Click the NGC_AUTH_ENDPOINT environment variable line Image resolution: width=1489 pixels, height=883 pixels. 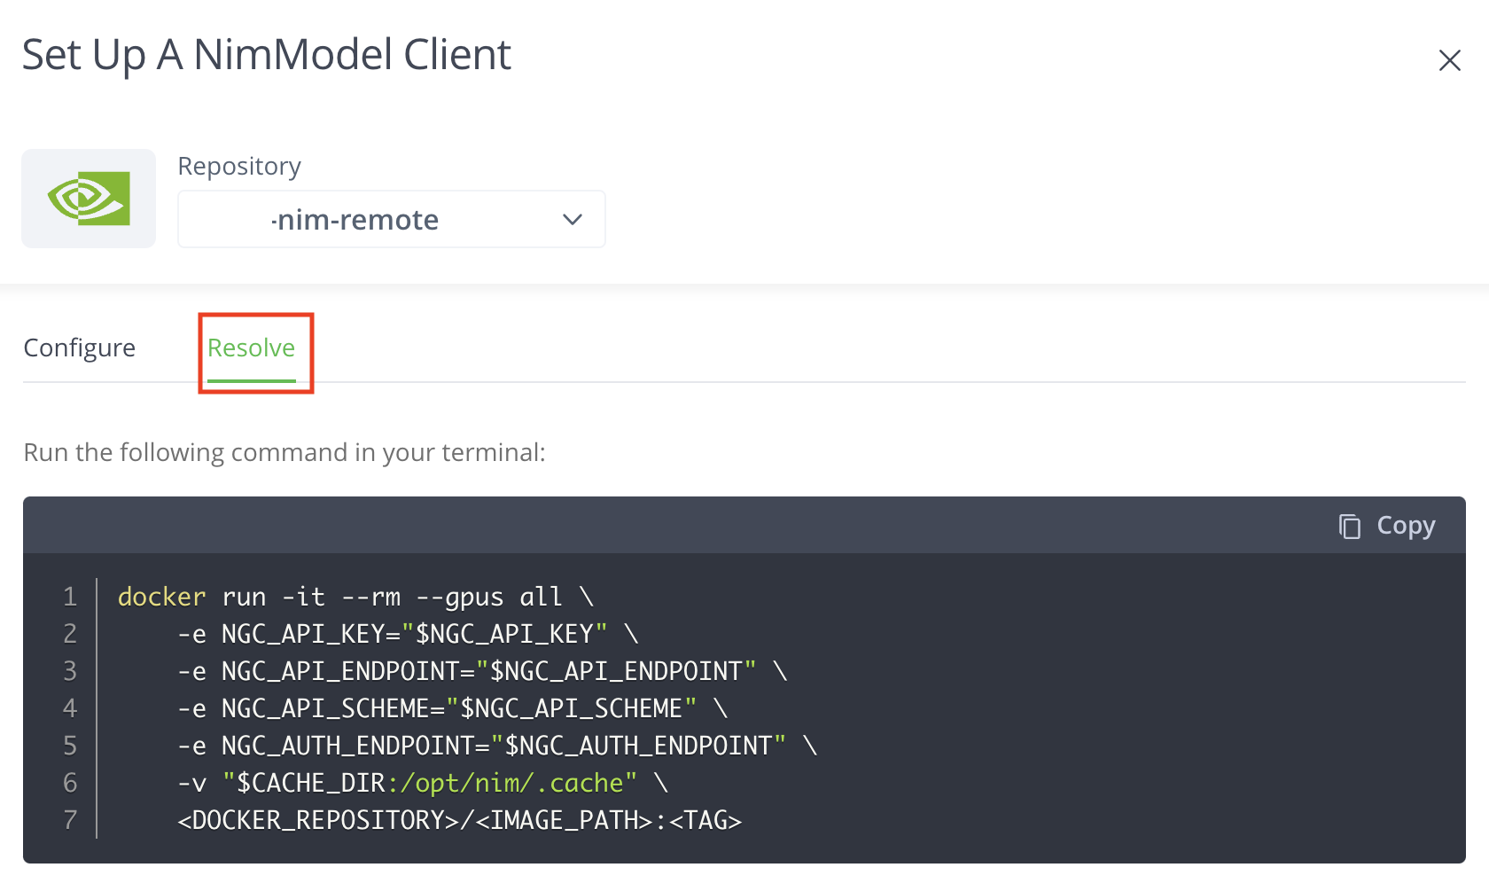pyautogui.click(x=496, y=746)
